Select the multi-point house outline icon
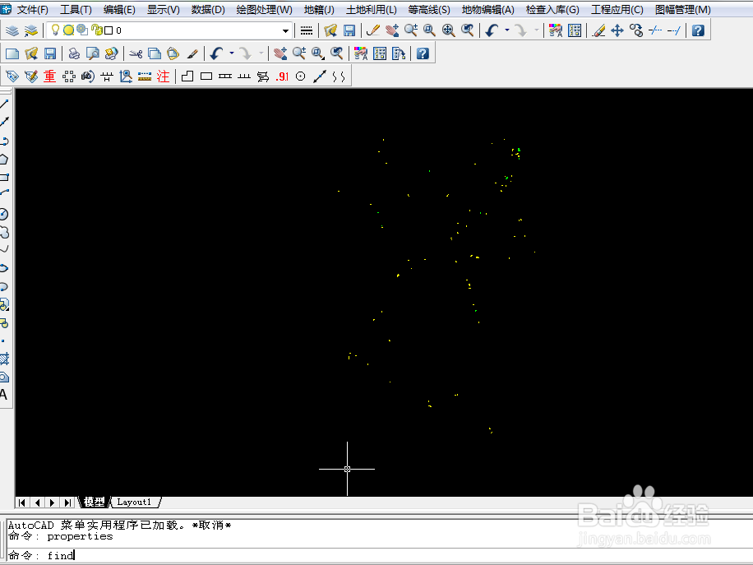This screenshot has height=565, width=753. (187, 76)
